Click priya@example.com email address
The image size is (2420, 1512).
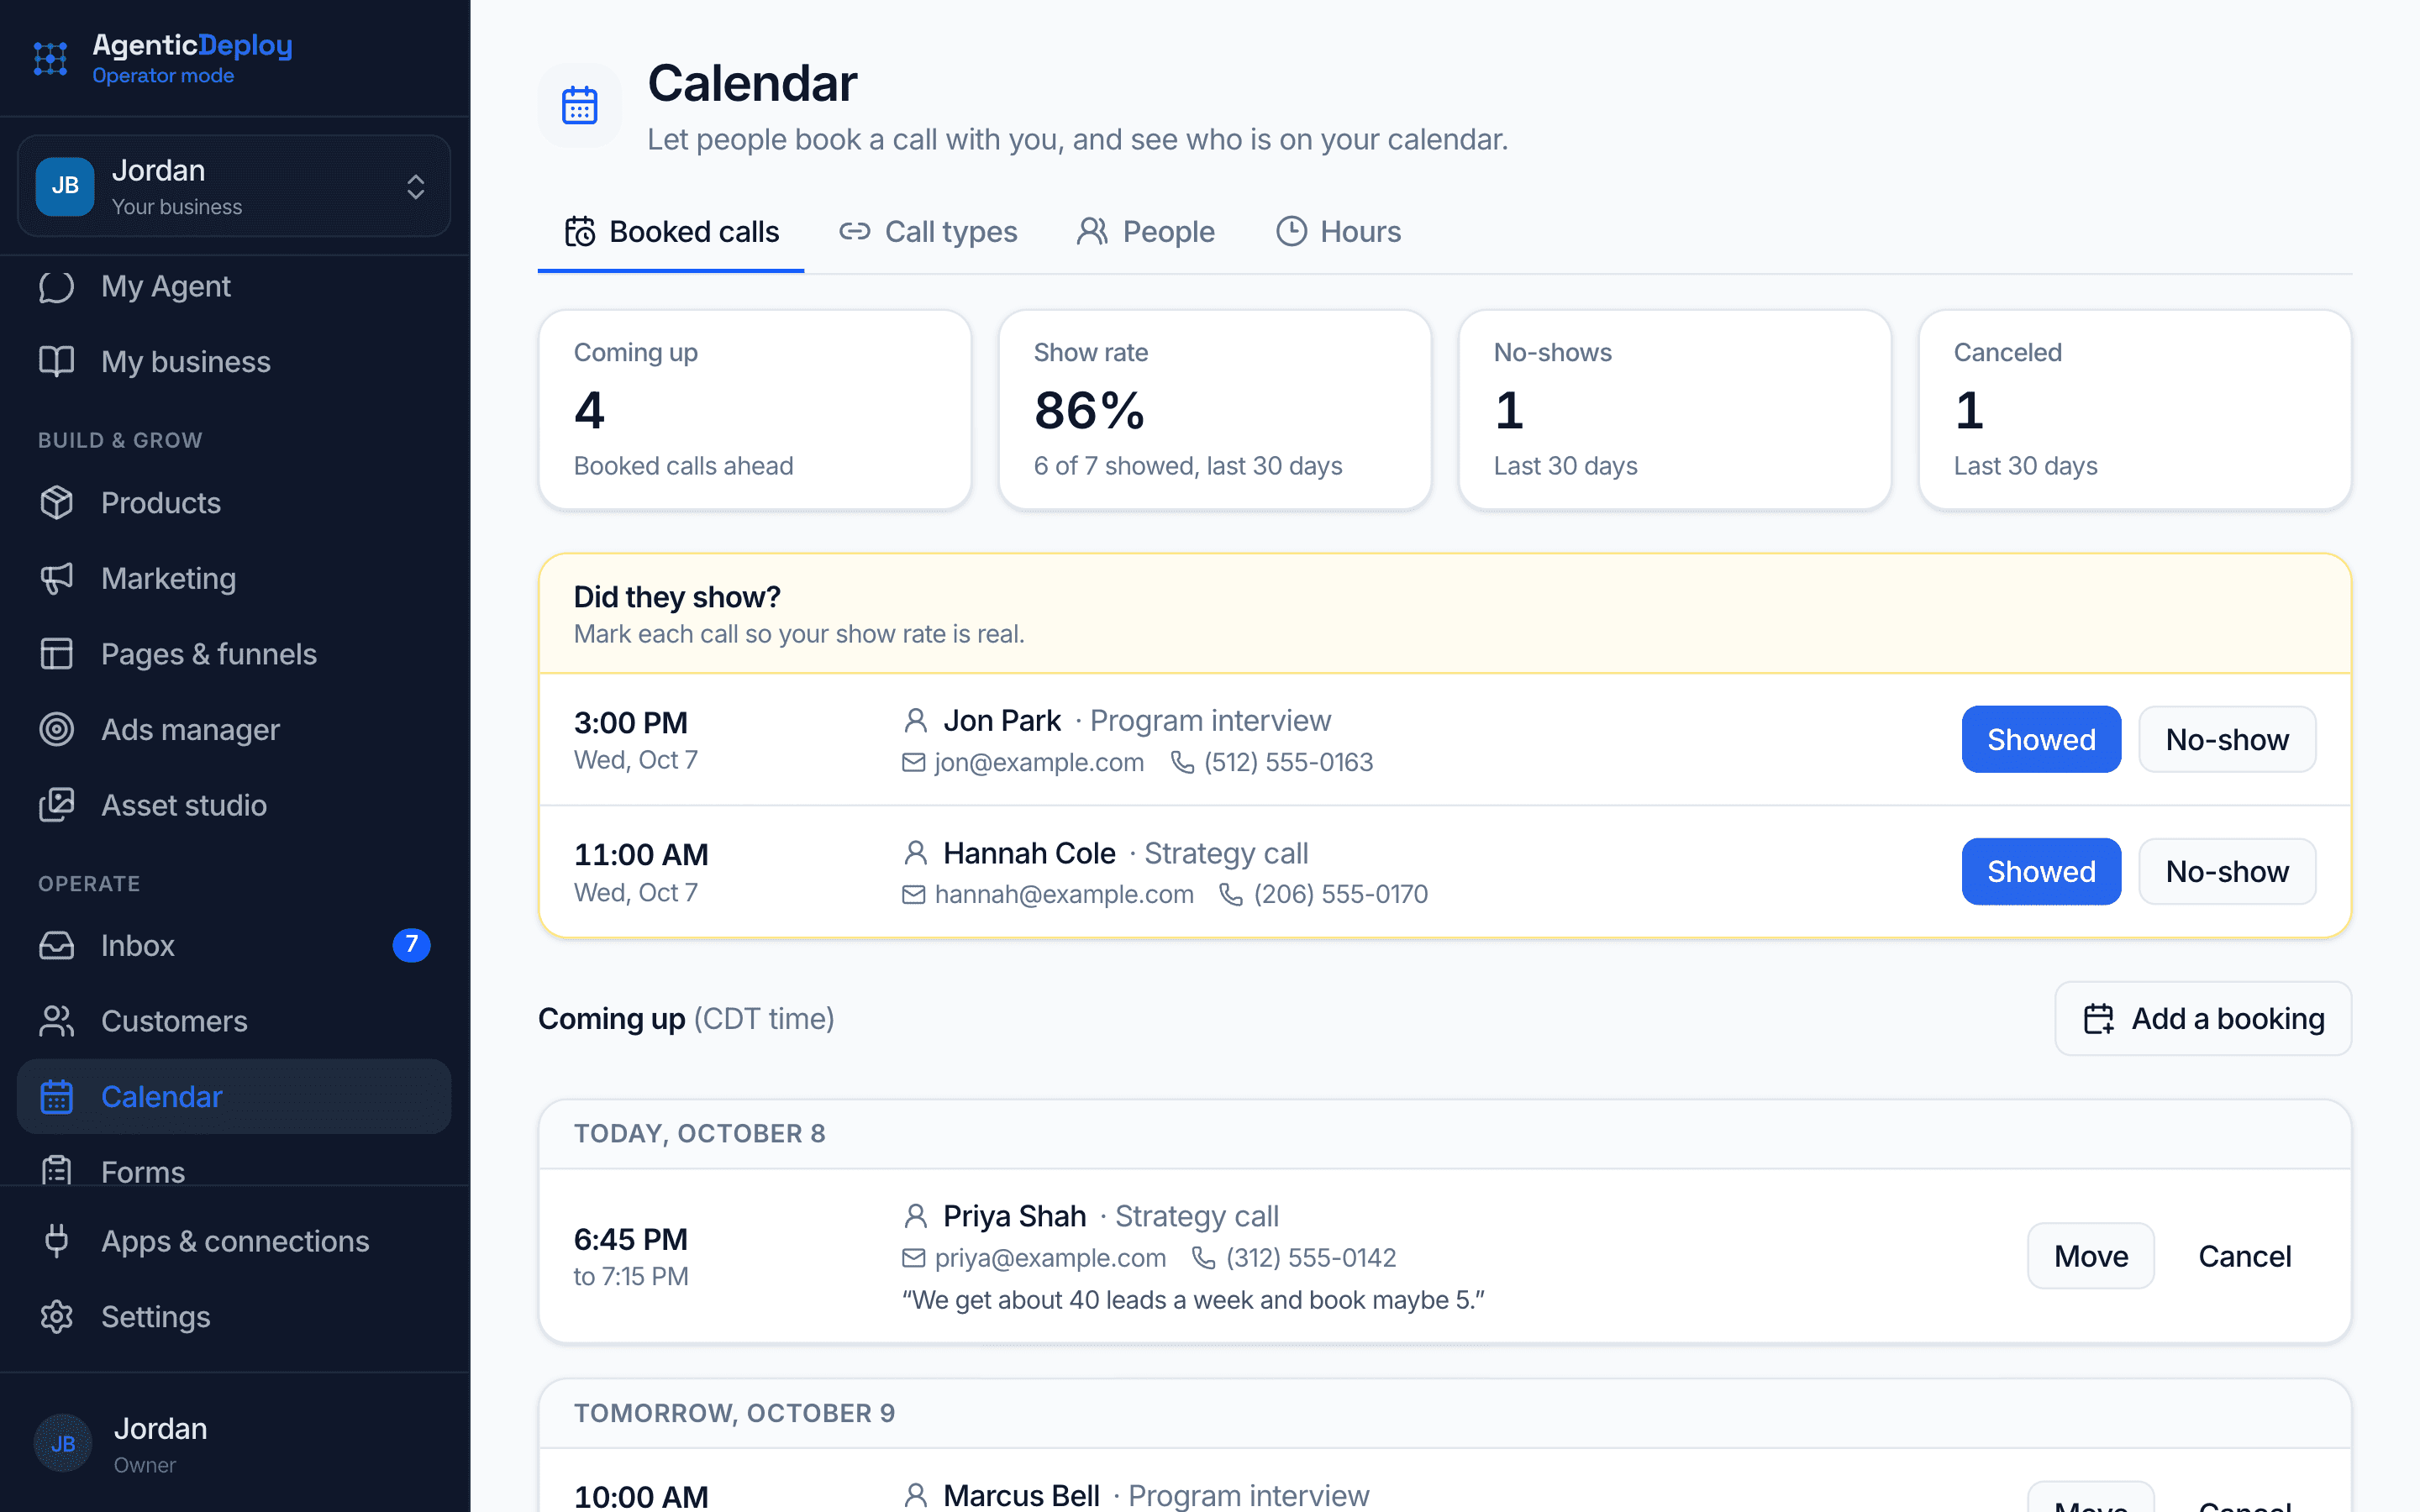pyautogui.click(x=1050, y=1258)
